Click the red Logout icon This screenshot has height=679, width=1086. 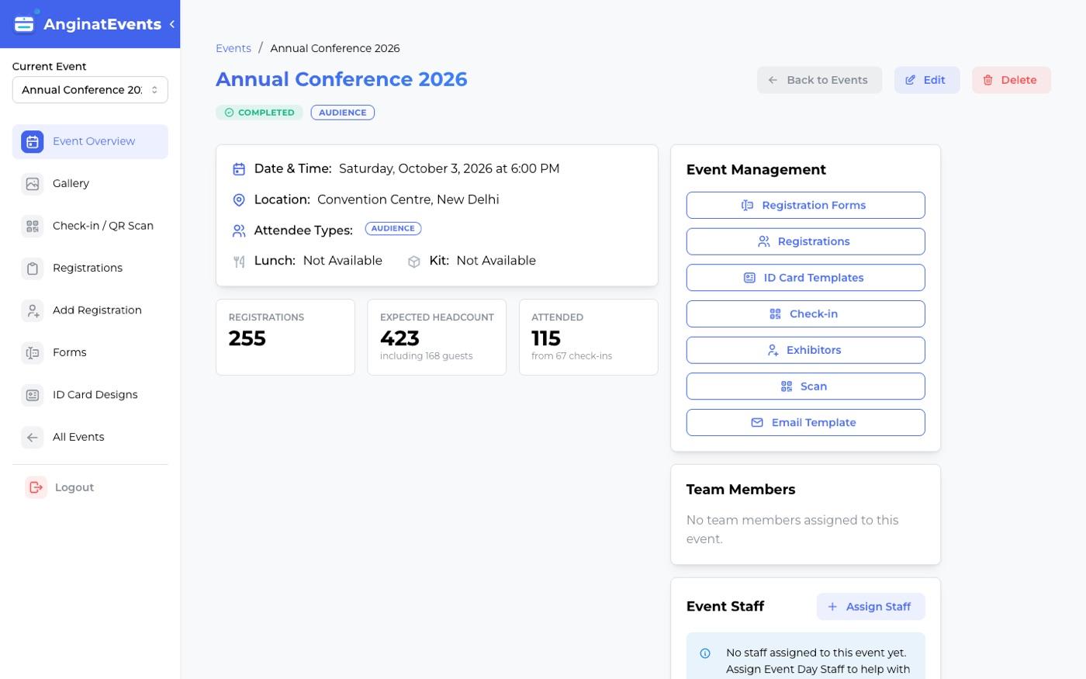click(x=36, y=487)
